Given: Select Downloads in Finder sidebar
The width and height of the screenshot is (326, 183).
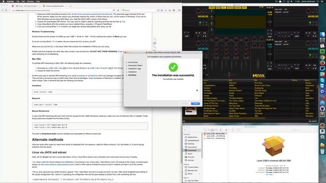Looking at the screenshot, I should pyautogui.click(x=192, y=150).
